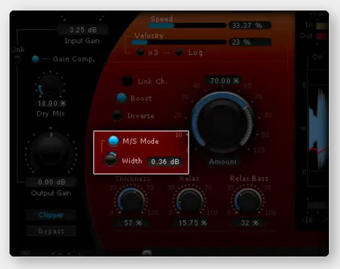
Task: Toggle the M/S Mode button
Action: point(113,141)
